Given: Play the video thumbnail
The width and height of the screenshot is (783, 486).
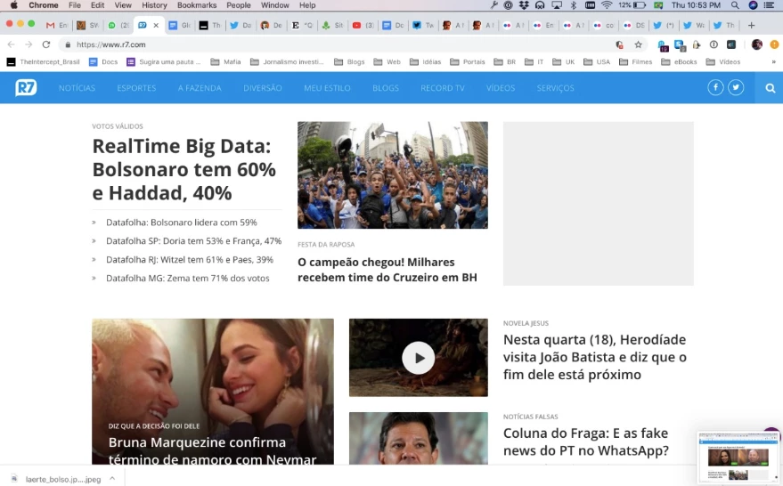Looking at the screenshot, I should [x=418, y=358].
